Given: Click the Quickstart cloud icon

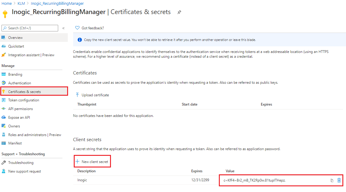Looking at the screenshot, I should pos(4,46).
